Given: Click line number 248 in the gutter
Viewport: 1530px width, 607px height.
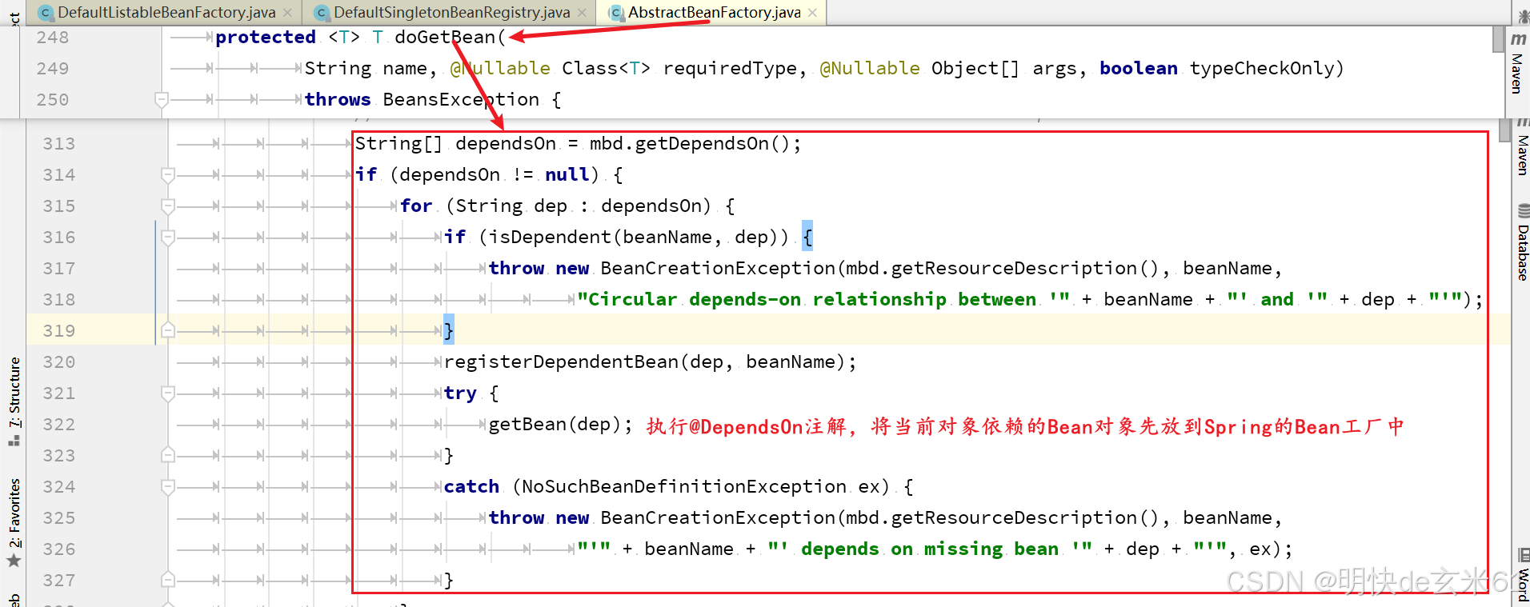Looking at the screenshot, I should pyautogui.click(x=53, y=38).
